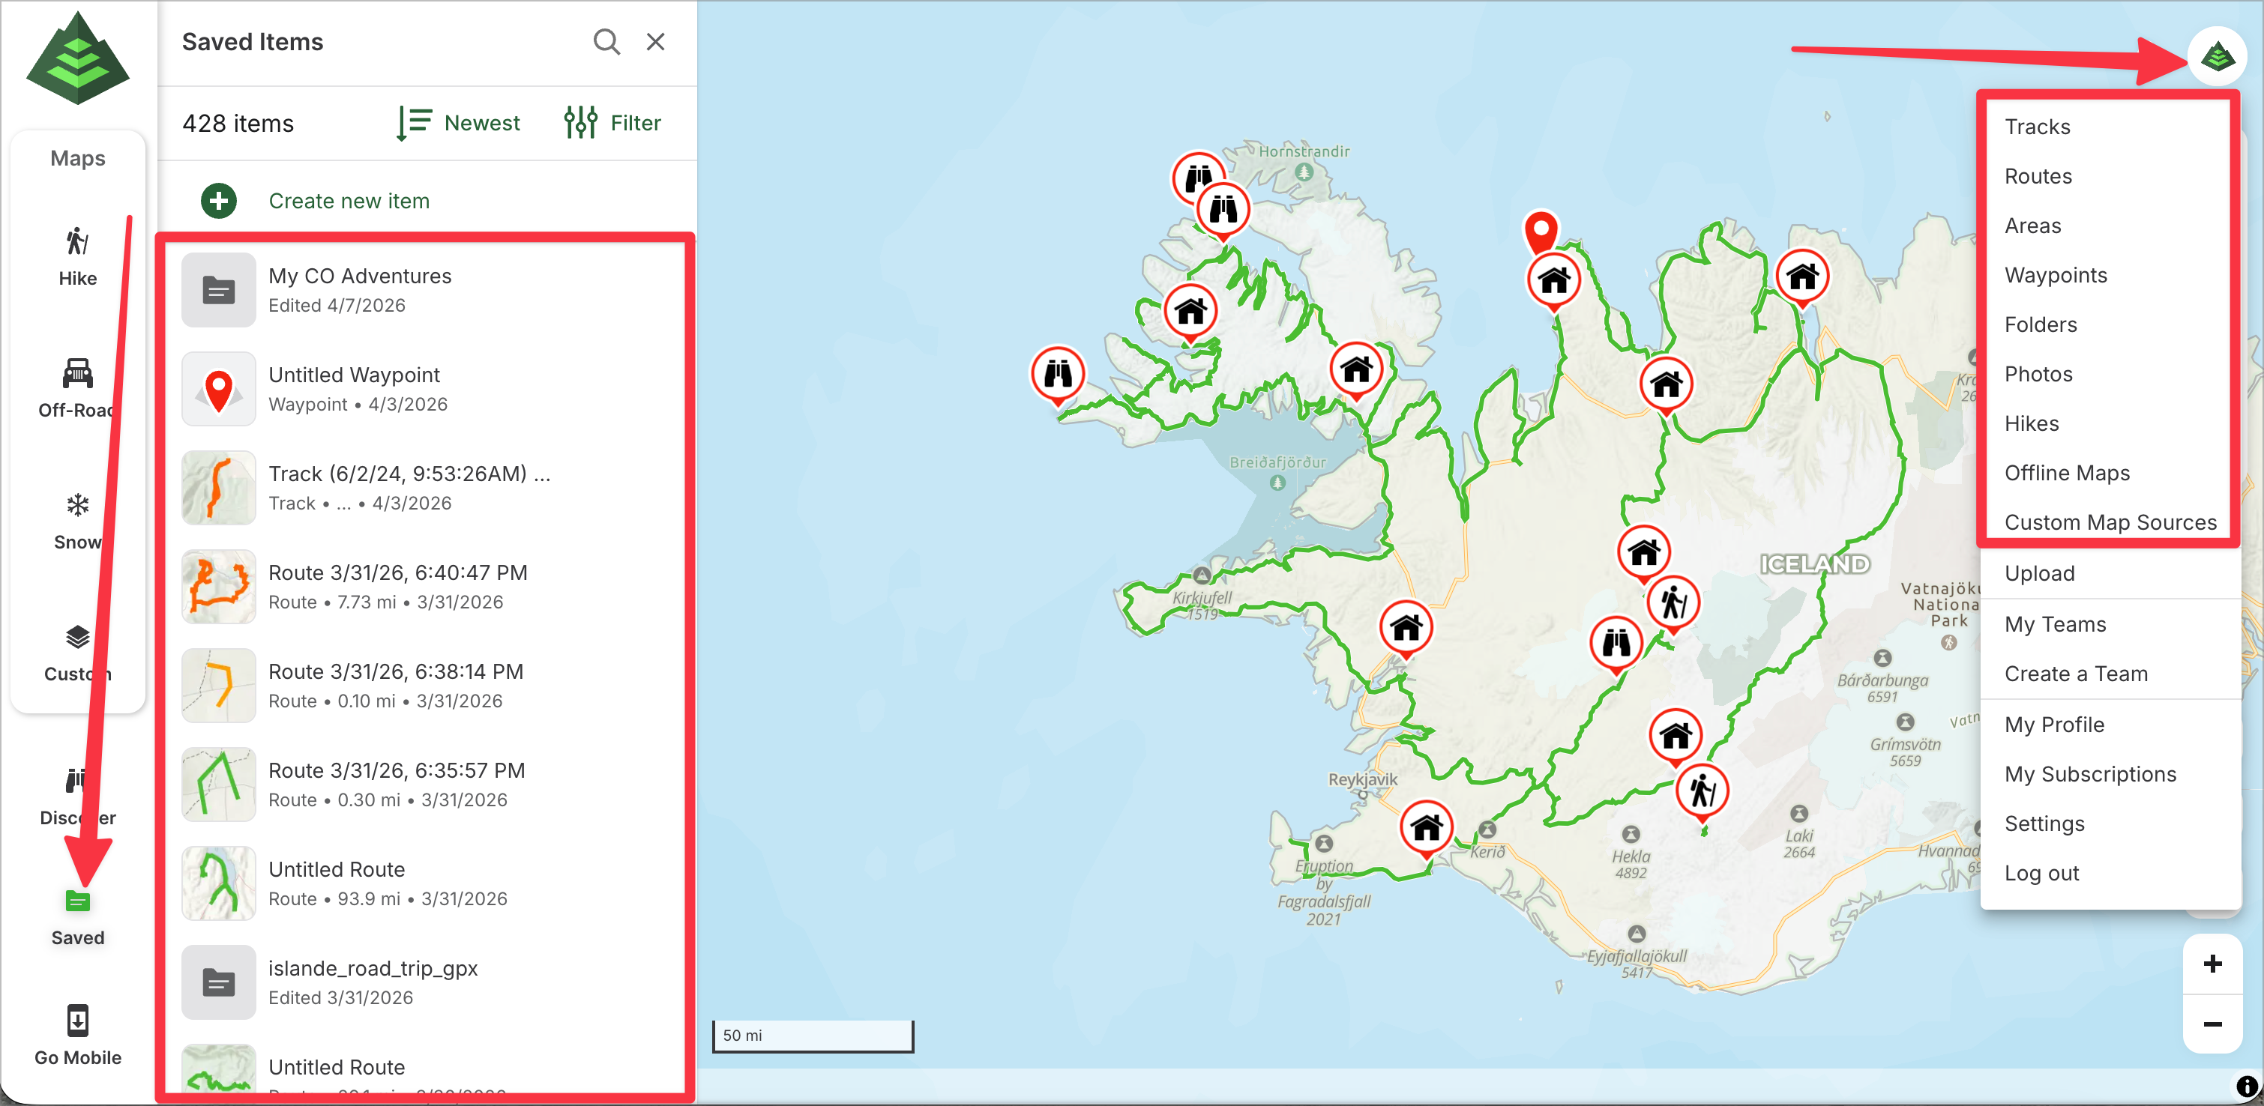
Task: Click the Saved folder icon in sidebar
Action: pyautogui.click(x=77, y=901)
